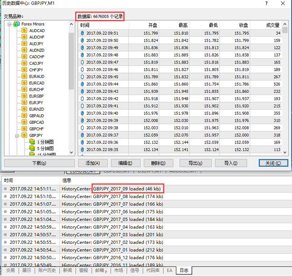This screenshot has height=277, width=292.
Task: Open the 账户历史 terminal tab
Action: [47, 270]
